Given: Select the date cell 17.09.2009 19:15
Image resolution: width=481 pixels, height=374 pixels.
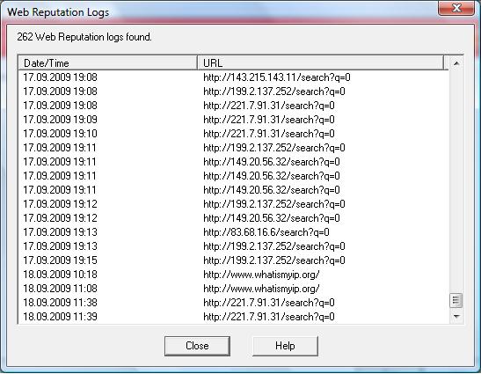Looking at the screenshot, I should coord(60,260).
